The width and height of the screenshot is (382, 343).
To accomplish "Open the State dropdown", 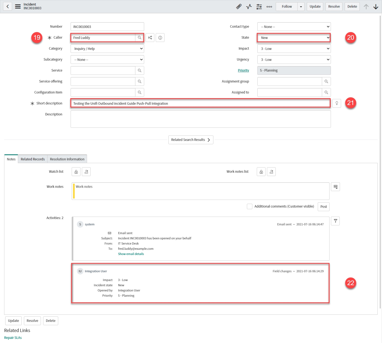I will point(294,38).
